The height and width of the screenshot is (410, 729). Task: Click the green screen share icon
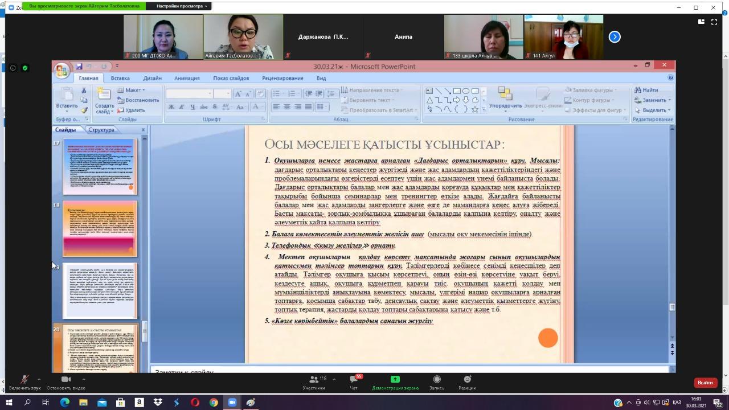[395, 379]
